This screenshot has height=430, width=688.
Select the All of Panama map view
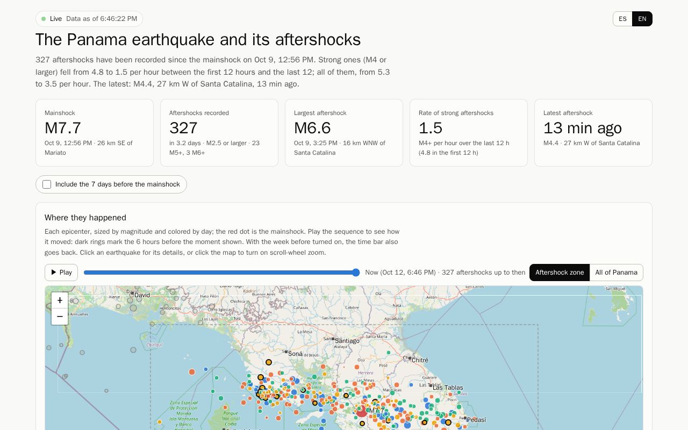pyautogui.click(x=616, y=273)
